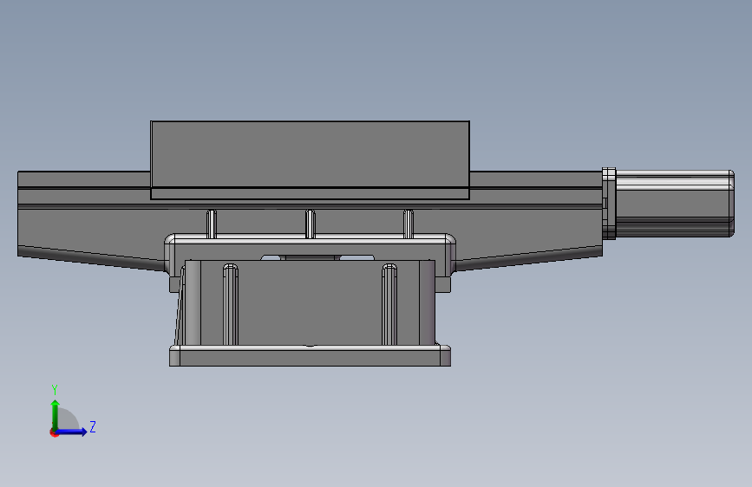Click the green Y axis arrow of the triad
This screenshot has height=487, width=752.
[x=56, y=414]
